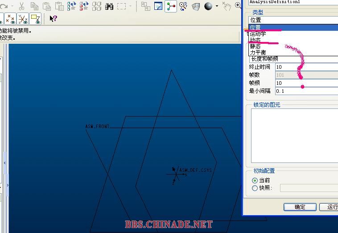This screenshot has width=338, height=233.
Task: Open the 长度和帧频 dropdown
Action: click(293, 59)
